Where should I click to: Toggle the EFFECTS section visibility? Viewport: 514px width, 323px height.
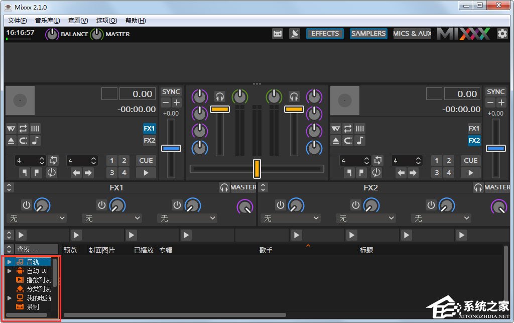(325, 34)
